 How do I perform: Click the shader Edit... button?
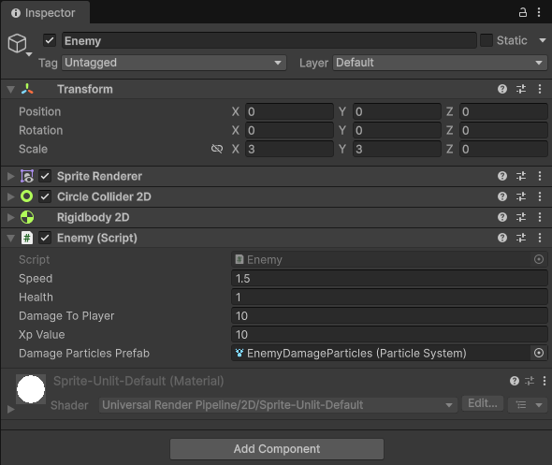click(483, 403)
